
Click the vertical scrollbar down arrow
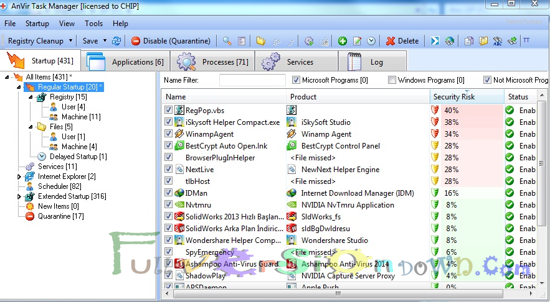point(543,283)
